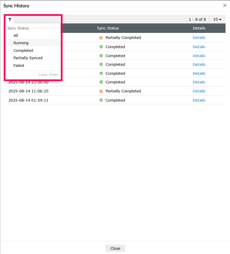This screenshot has width=230, height=254.
Task: Open rows-per-page dropdown showing 10
Action: click(217, 19)
